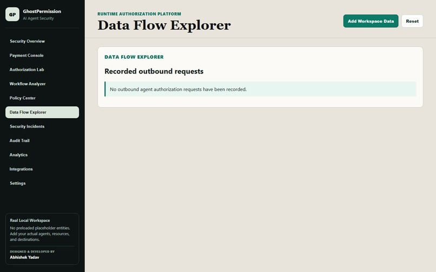The image size is (436, 272).
Task: Click the GP logo icon
Action: [12, 14]
